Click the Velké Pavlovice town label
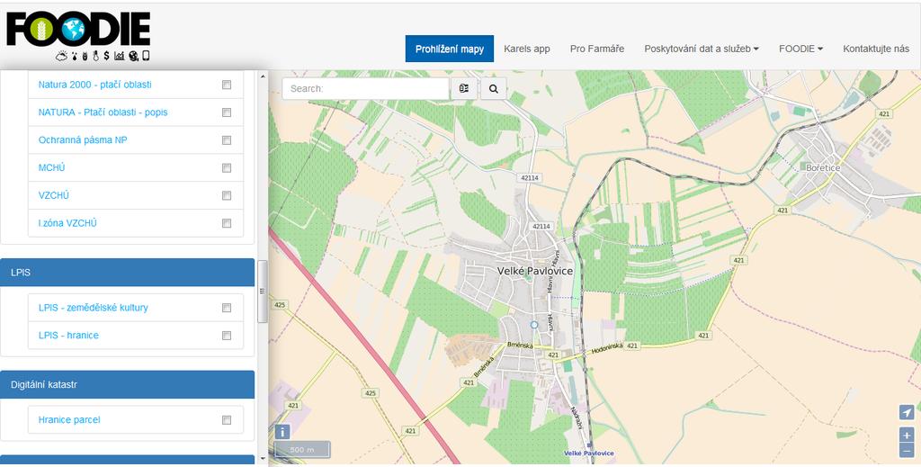The height and width of the screenshot is (467, 921). [534, 271]
